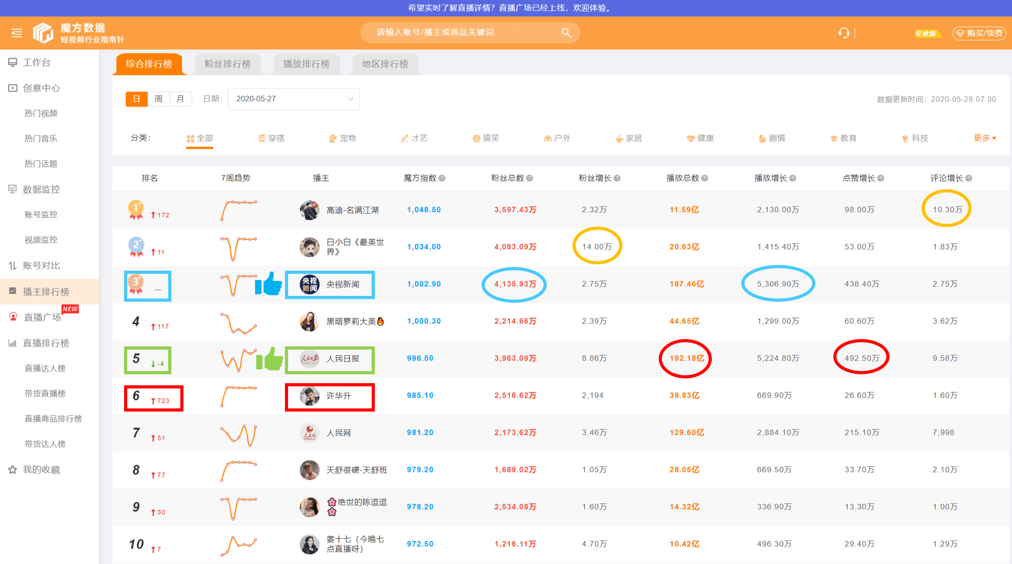The image size is (1012, 564).
Task: Open the 姜十七 account name
Action: click(355, 544)
